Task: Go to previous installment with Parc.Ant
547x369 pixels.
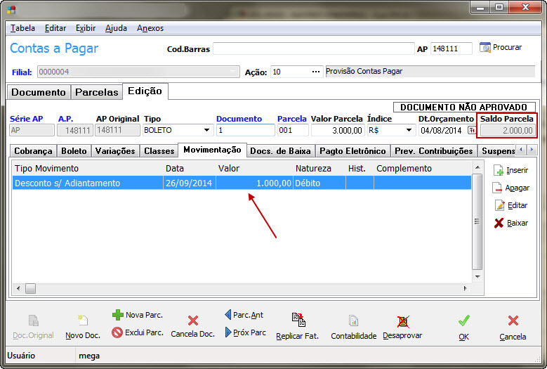Action: coord(228,315)
